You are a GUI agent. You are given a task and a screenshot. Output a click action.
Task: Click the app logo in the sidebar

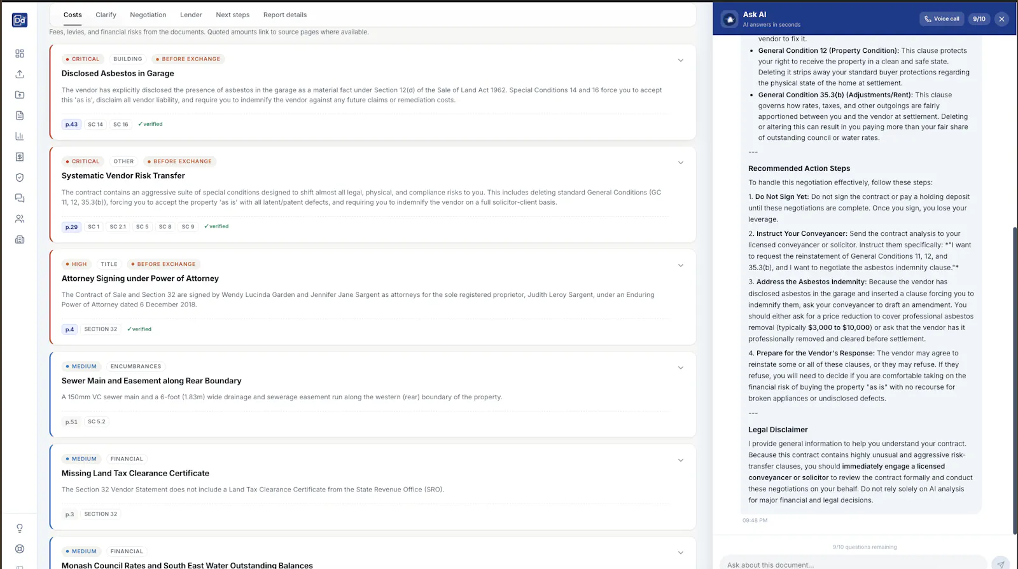[20, 20]
